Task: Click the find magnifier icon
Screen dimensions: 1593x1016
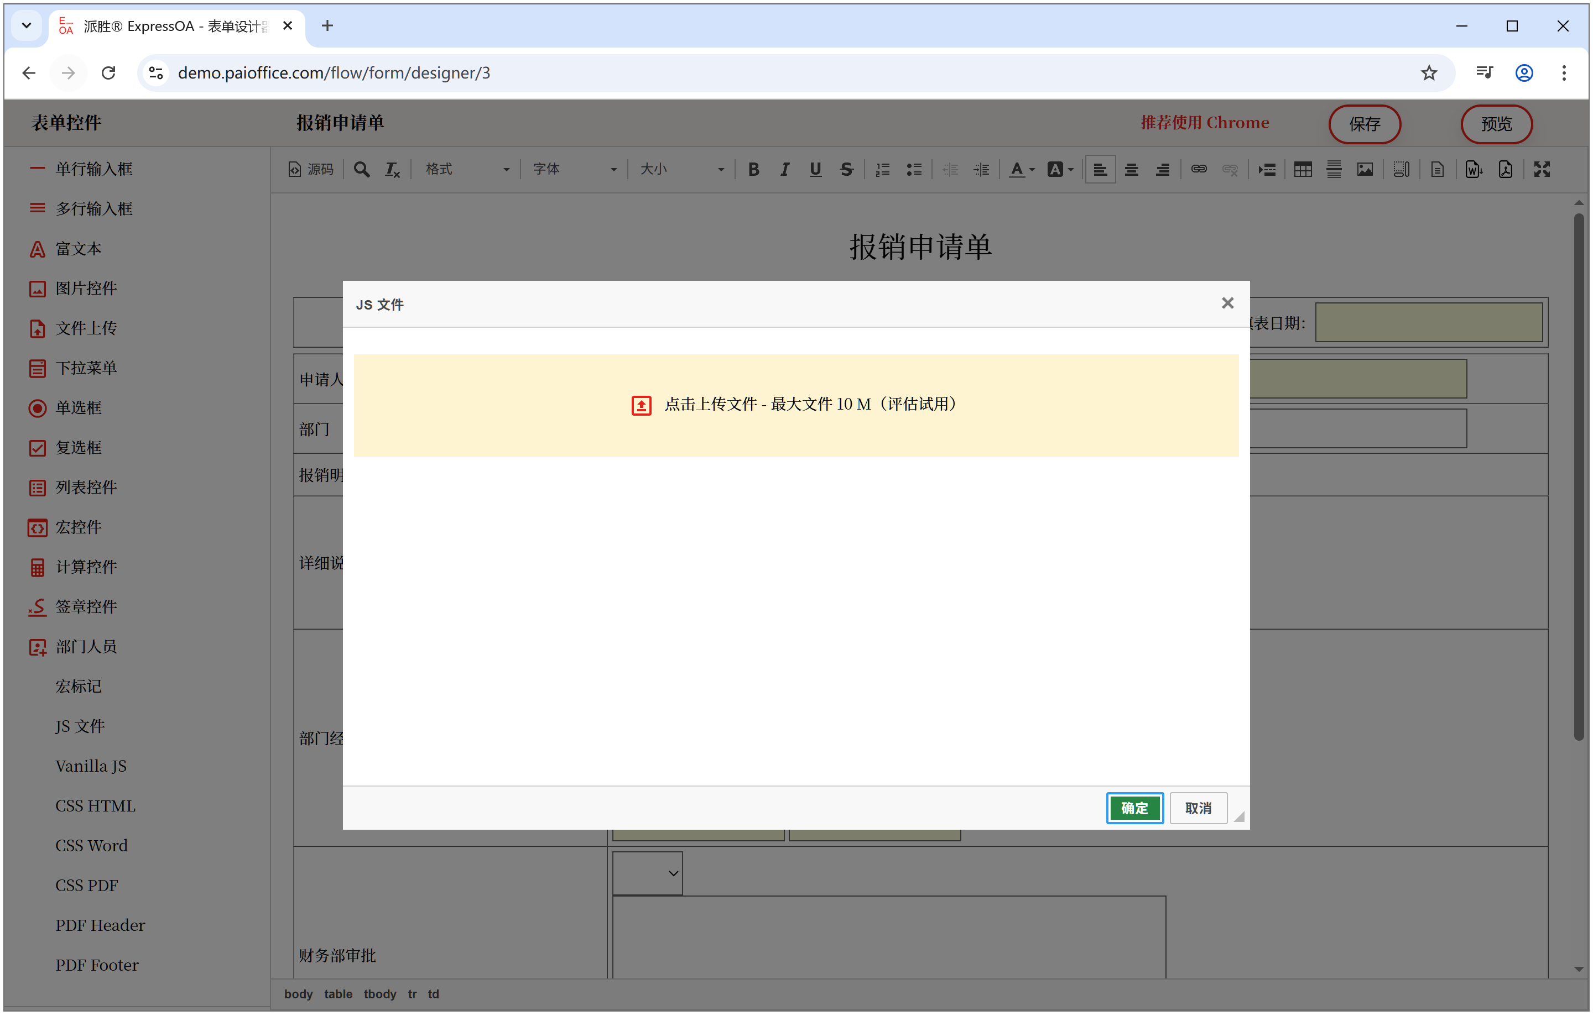Action: (361, 169)
